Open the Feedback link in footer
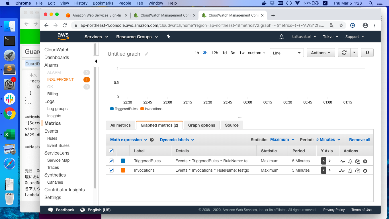Screen dimensions: 389x219 click(x=62, y=210)
